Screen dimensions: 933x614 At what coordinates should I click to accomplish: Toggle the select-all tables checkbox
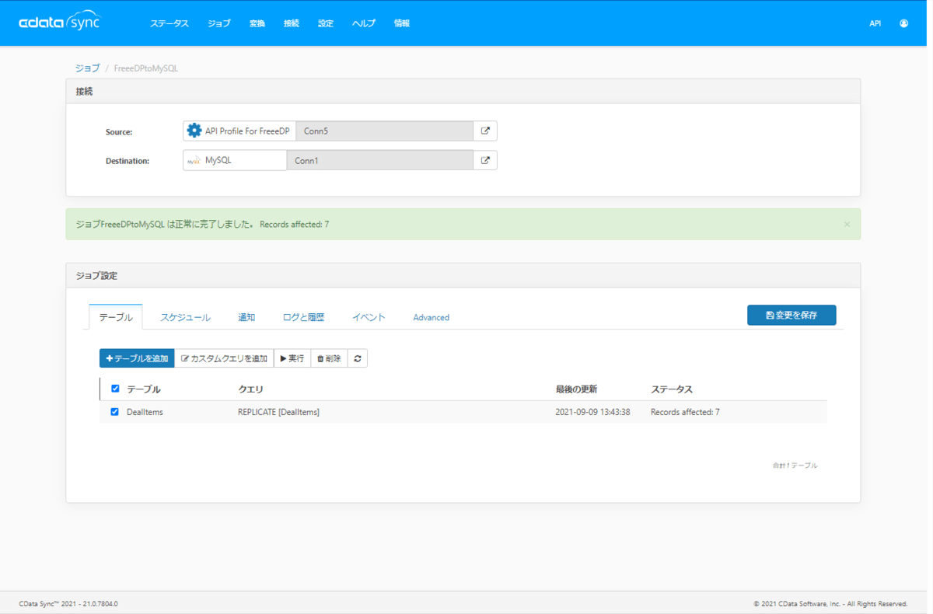[115, 389]
